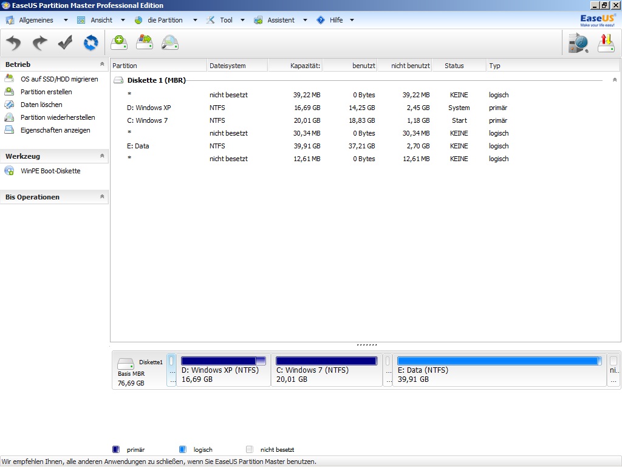Click dropdown arrow next to die Partition
The height and width of the screenshot is (467, 622).
pos(195,20)
